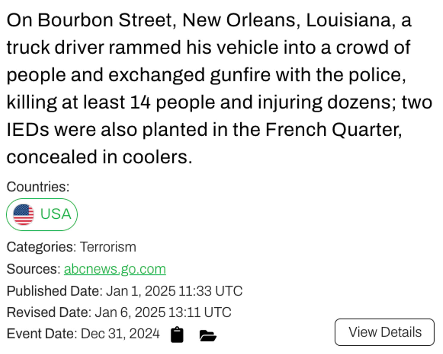Click "Bourbon Street" in the event summary
Screen dimensions: 443x354
(x=105, y=20)
